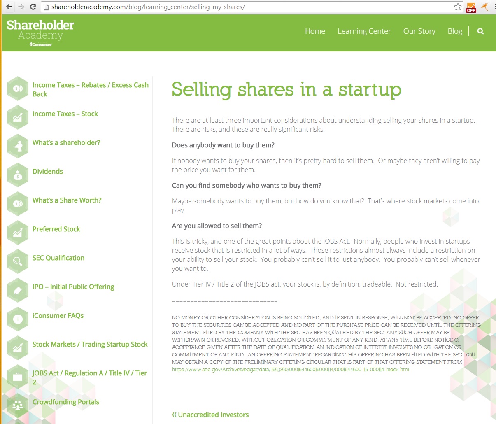Click the Shareholder Academy logo
Image resolution: width=496 pixels, height=424 pixels.
point(40,32)
